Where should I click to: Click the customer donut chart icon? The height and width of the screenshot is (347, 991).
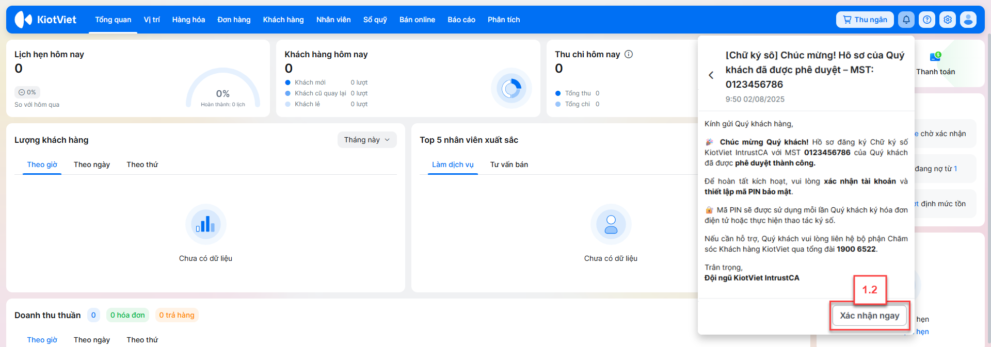511,88
